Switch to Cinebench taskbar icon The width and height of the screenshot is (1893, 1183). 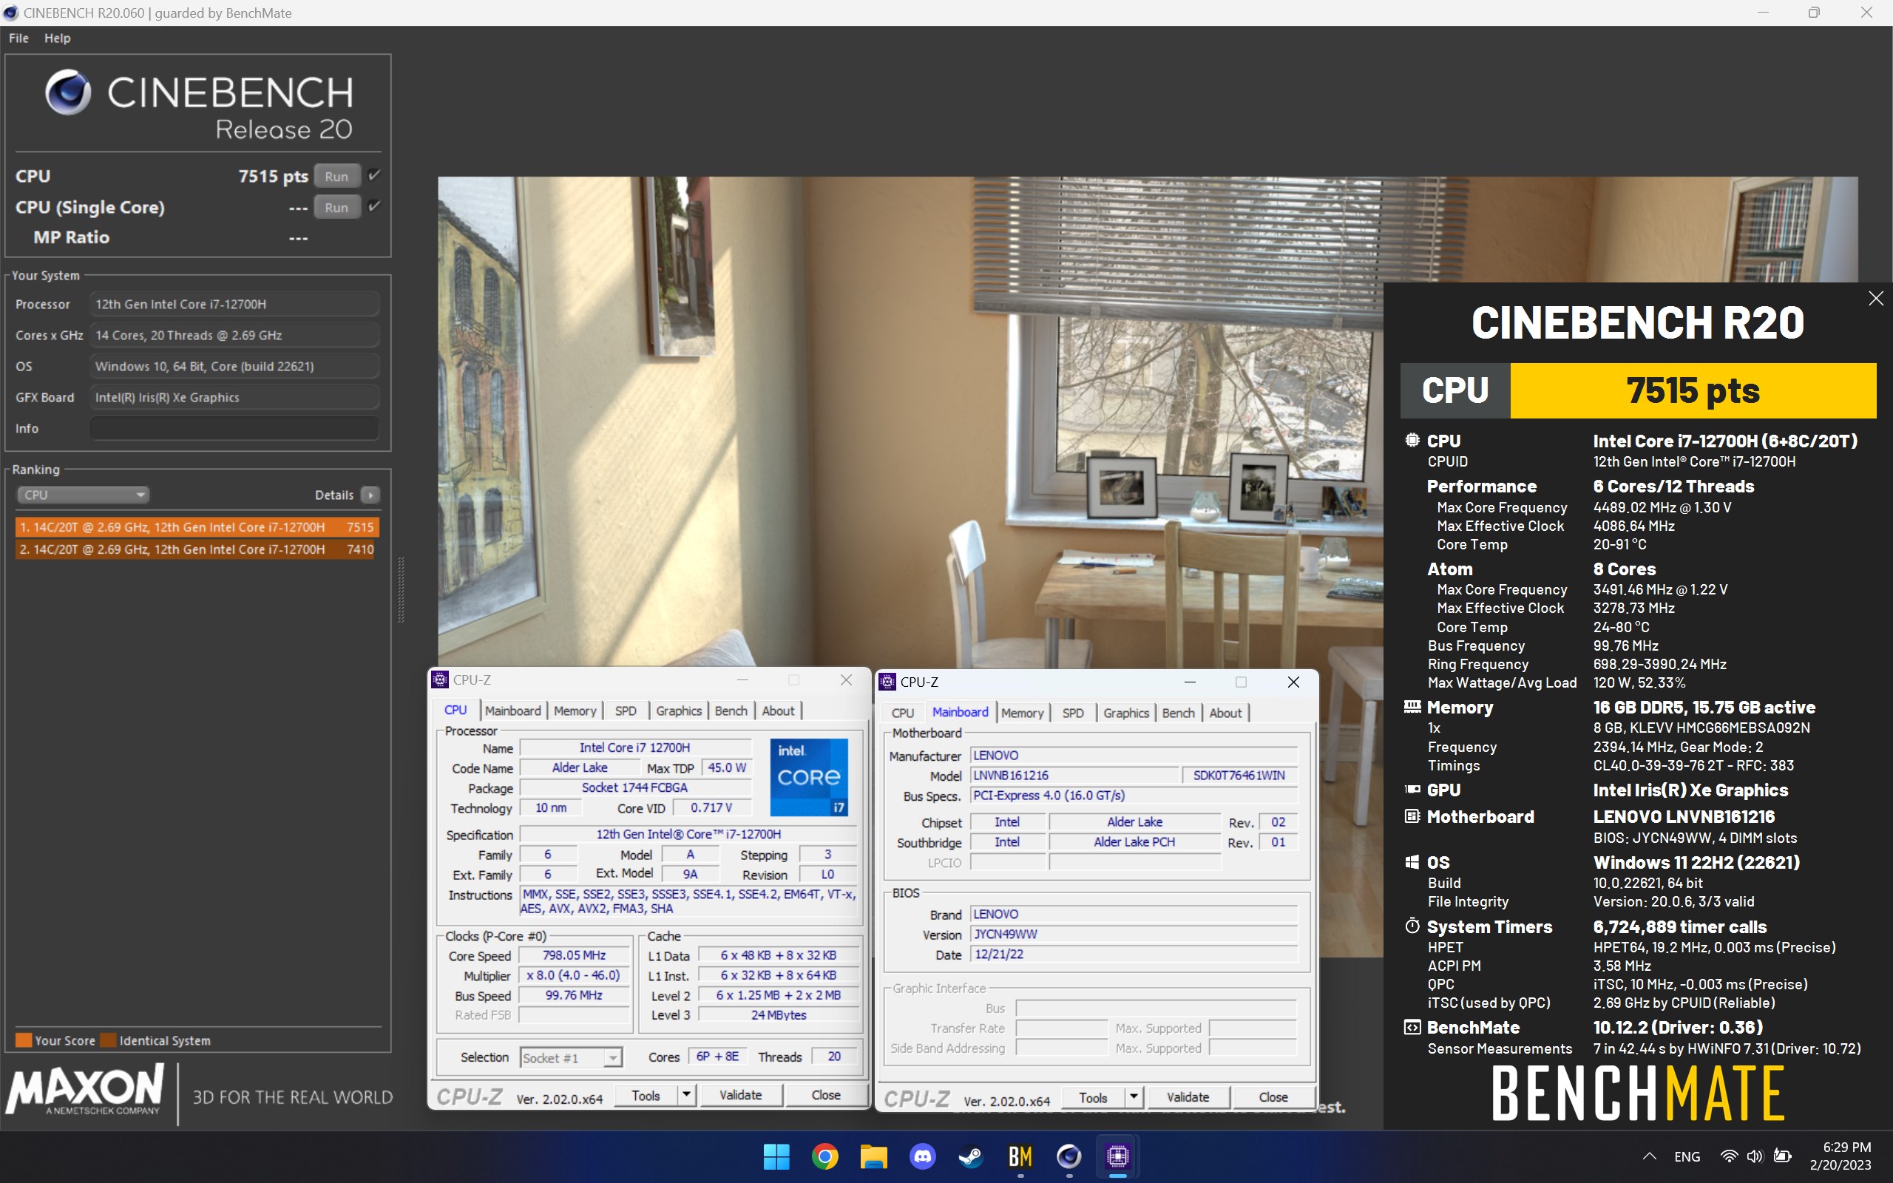(1069, 1156)
